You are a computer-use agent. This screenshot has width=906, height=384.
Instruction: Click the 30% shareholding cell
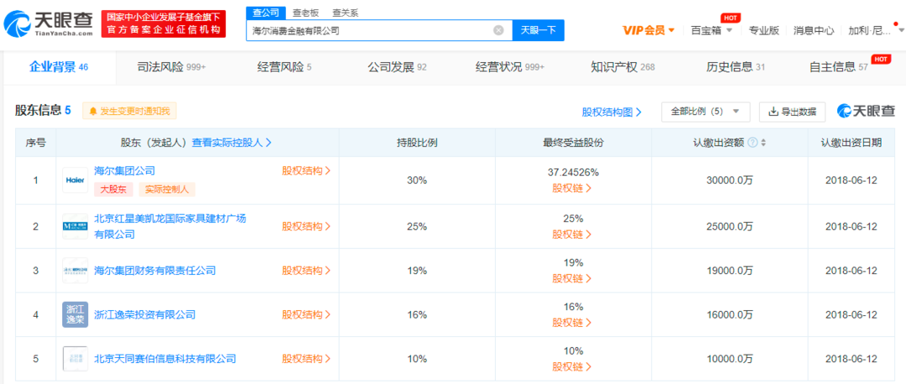[417, 180]
